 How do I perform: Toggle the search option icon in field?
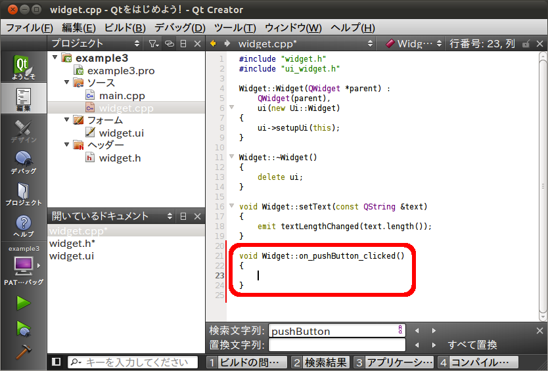(401, 330)
